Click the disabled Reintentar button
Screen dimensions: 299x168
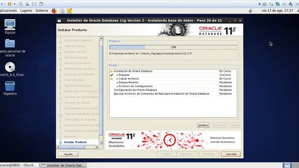(x=220, y=125)
